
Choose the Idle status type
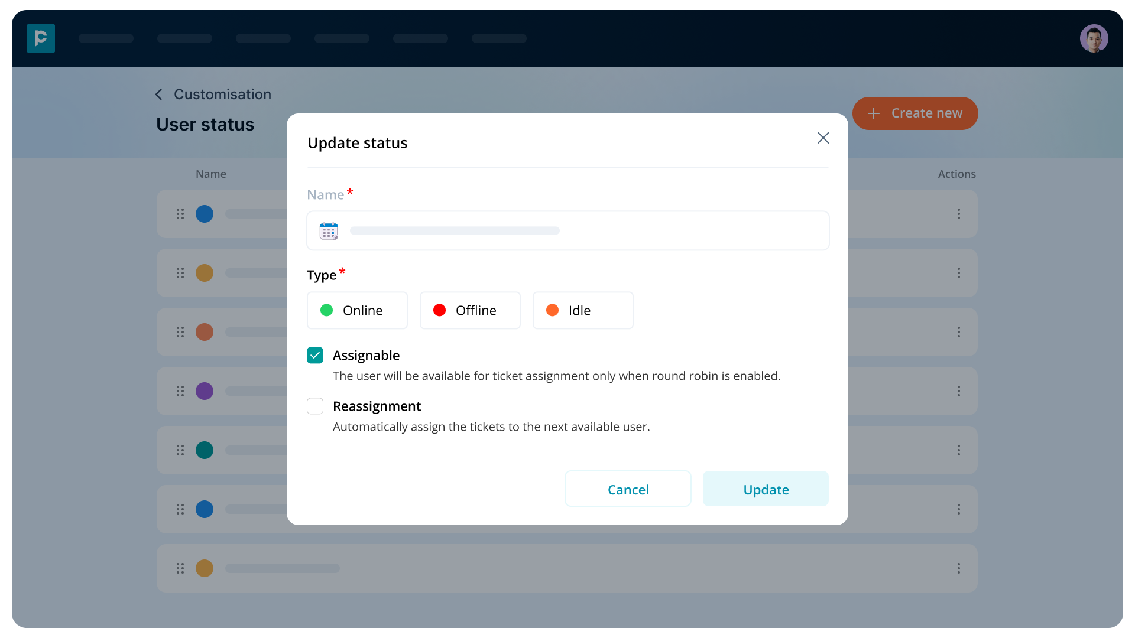[x=583, y=310]
